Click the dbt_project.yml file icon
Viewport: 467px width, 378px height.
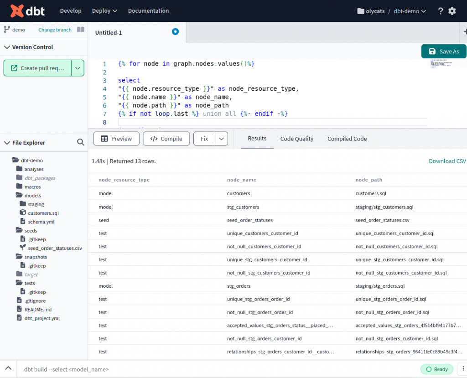(x=19, y=317)
